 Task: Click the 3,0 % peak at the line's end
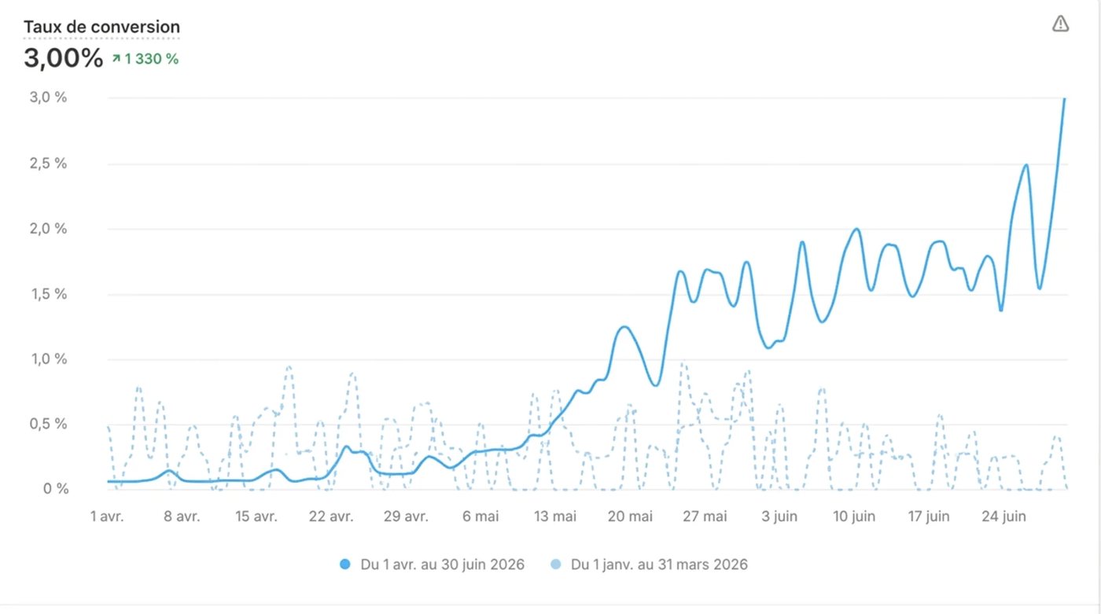click(x=1064, y=99)
